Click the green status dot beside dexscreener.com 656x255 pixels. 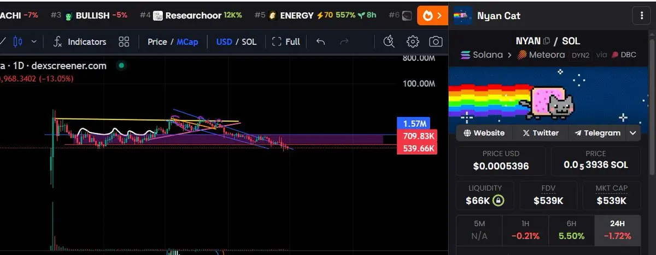pos(121,65)
